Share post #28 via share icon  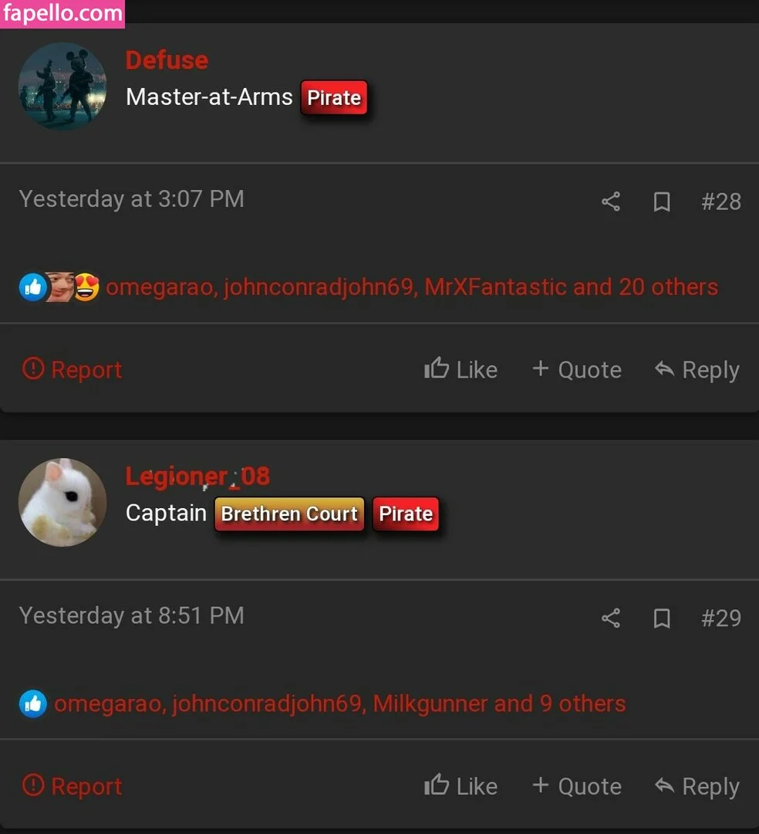point(611,202)
